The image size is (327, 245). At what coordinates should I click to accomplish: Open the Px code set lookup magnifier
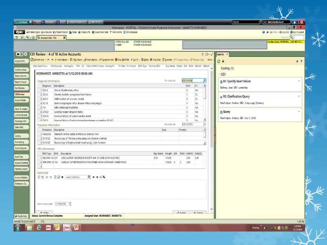click(x=204, y=124)
